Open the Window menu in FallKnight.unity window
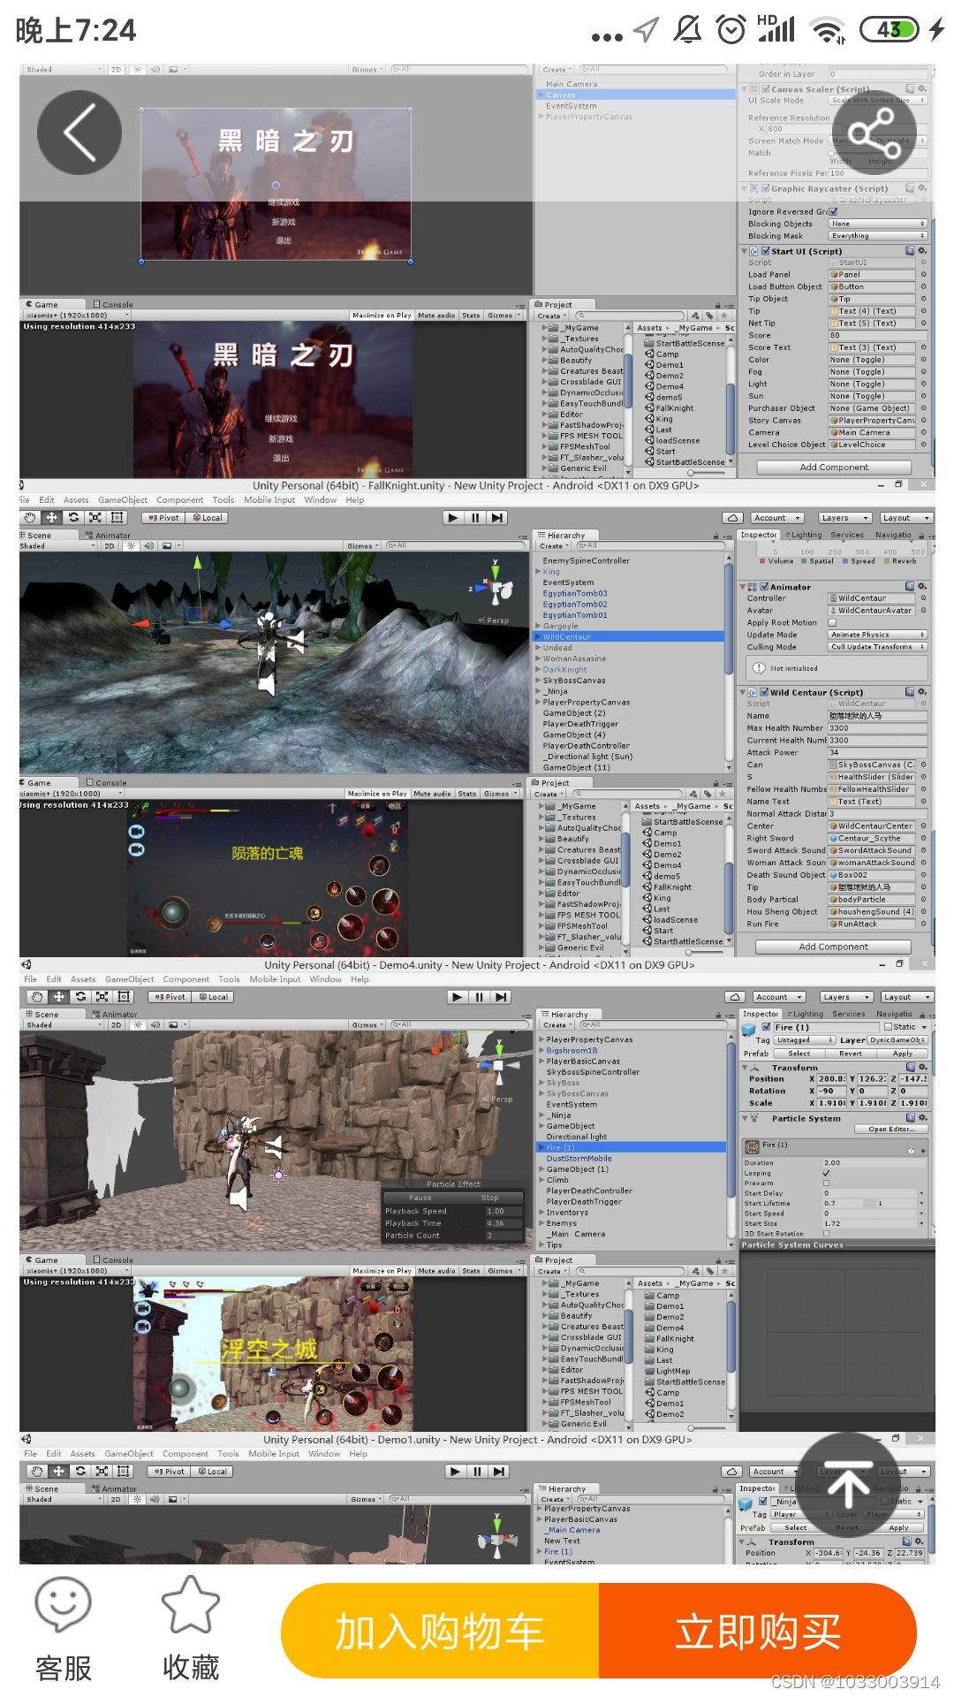 pos(320,500)
